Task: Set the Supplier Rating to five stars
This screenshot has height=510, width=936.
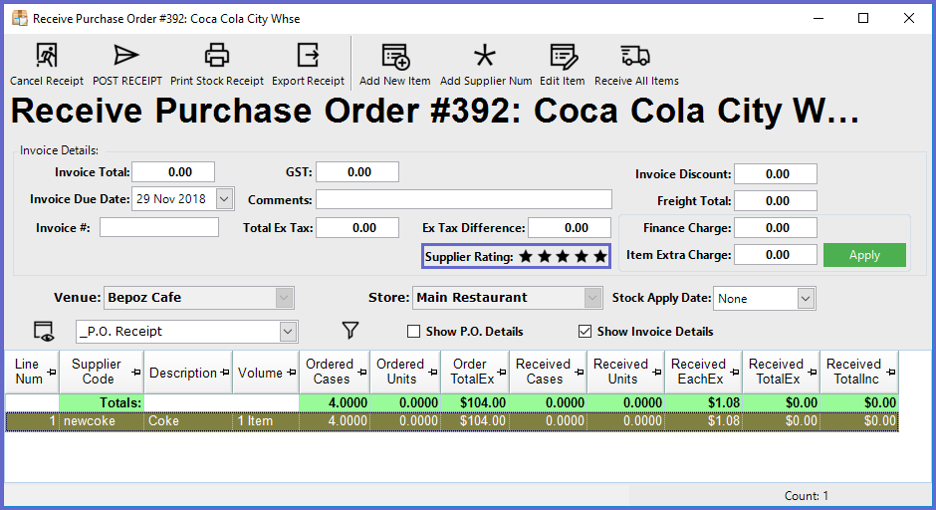Action: 600,257
